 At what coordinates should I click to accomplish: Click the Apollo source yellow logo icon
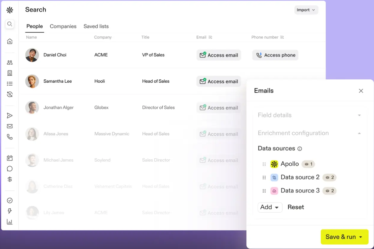[x=274, y=164]
